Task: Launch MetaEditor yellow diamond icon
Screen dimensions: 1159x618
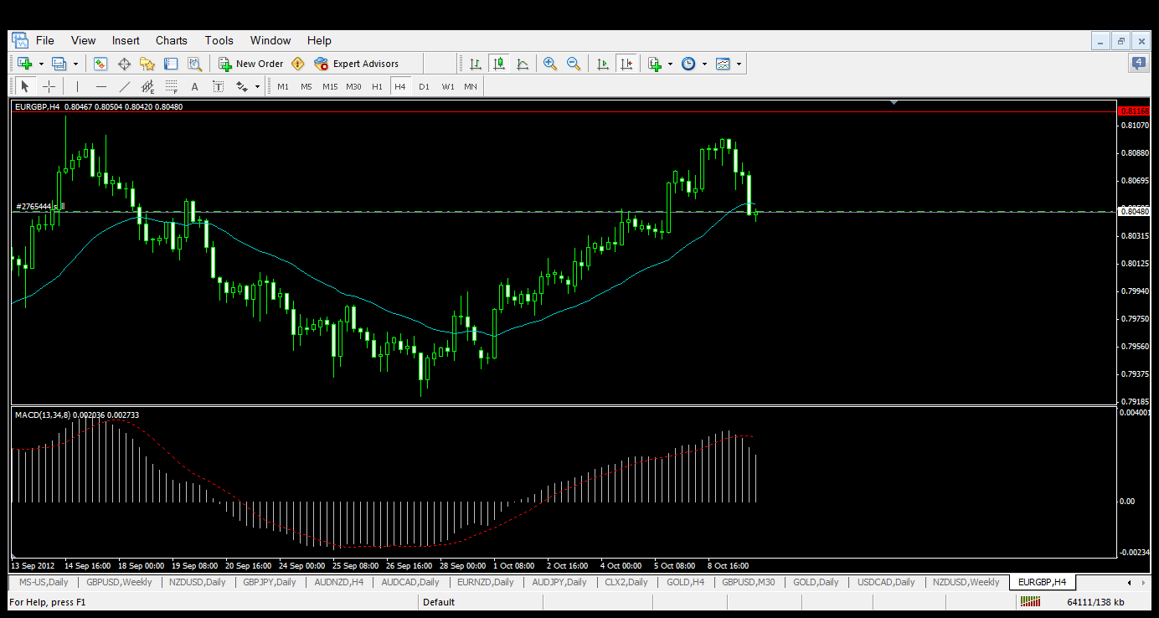Action: (x=298, y=64)
